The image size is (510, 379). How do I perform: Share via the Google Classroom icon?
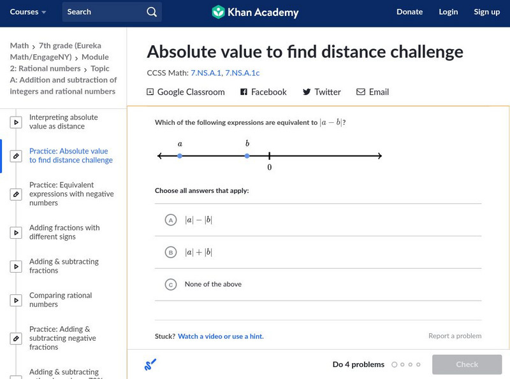(150, 92)
